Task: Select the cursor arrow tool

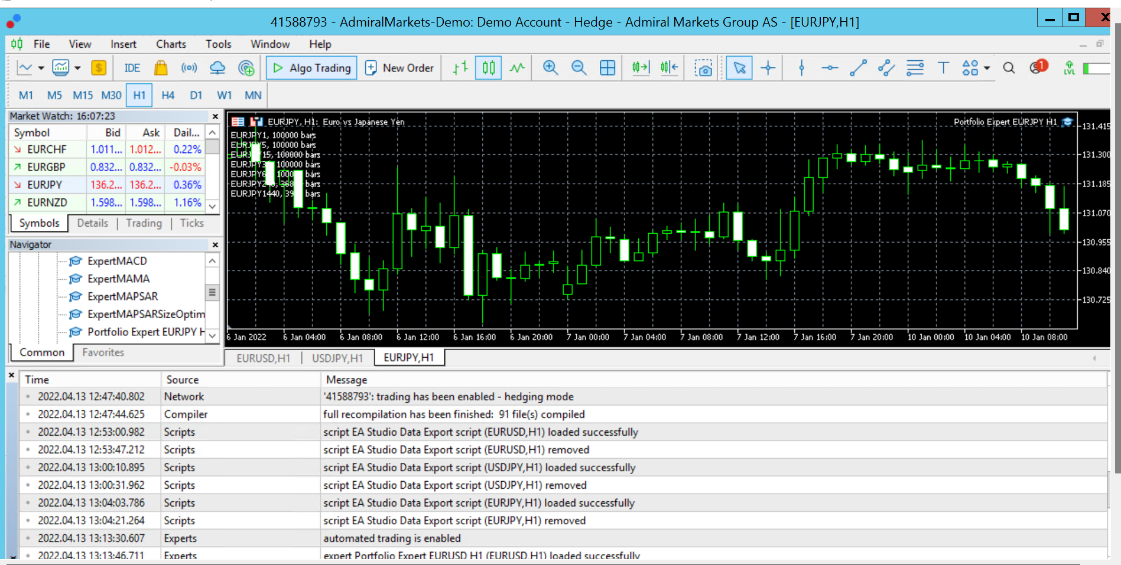Action: point(739,68)
